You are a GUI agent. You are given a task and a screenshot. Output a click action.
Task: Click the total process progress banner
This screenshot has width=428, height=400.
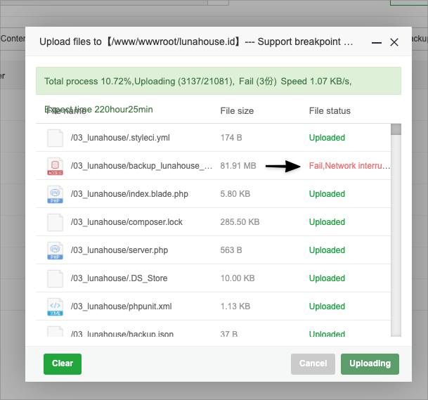tap(219, 82)
